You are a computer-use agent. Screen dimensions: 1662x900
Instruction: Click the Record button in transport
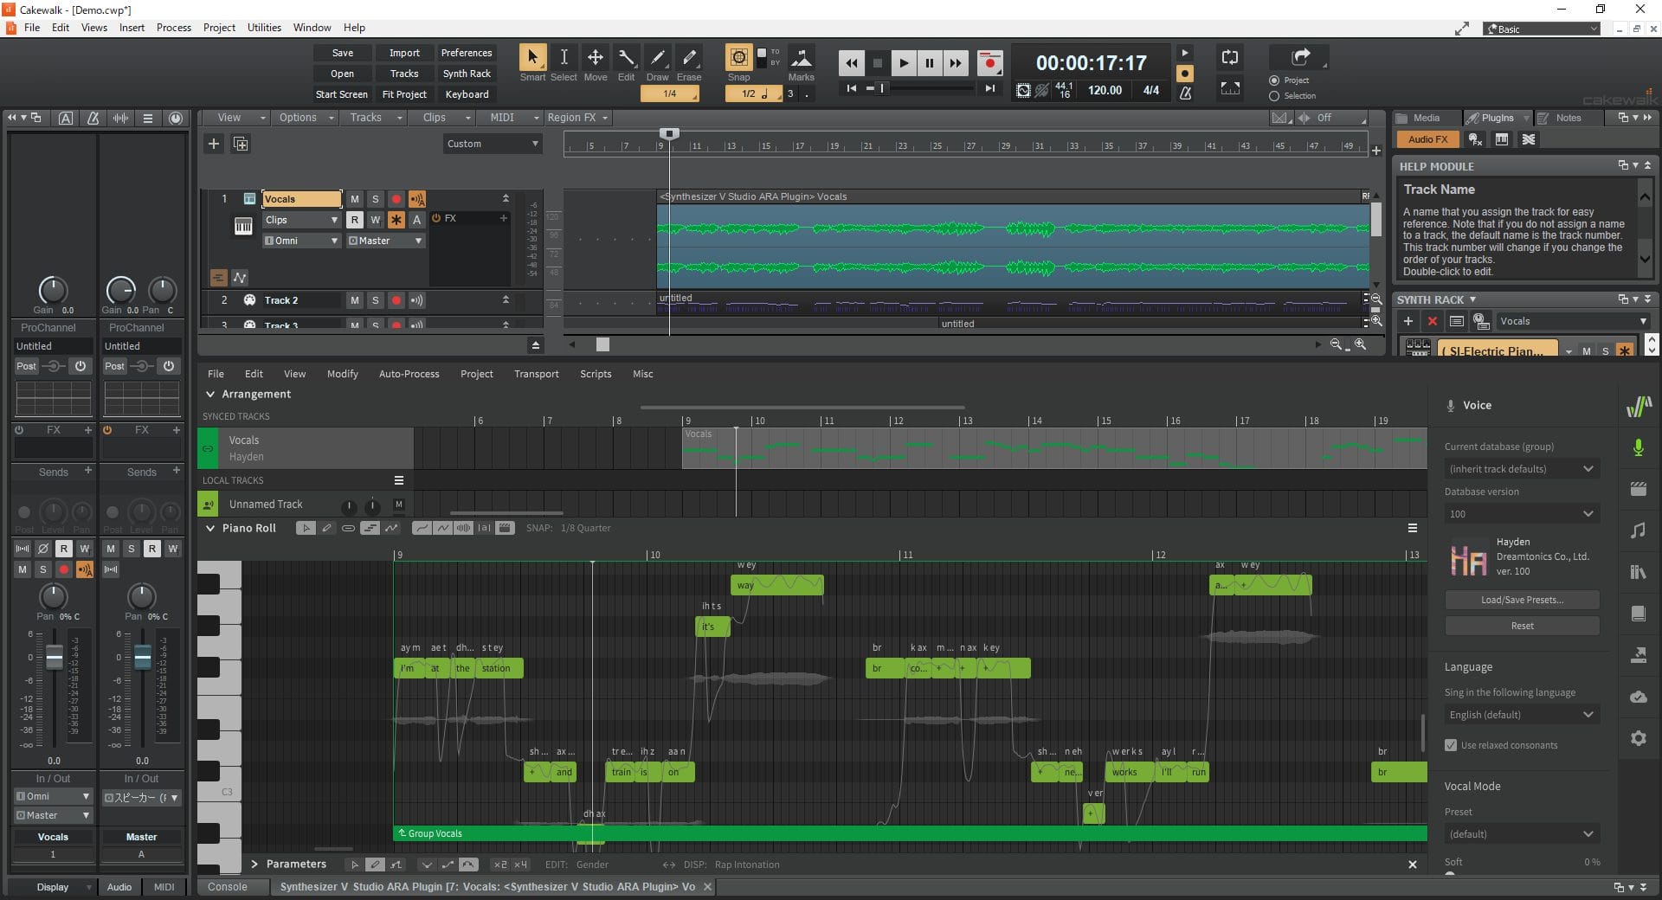click(989, 62)
